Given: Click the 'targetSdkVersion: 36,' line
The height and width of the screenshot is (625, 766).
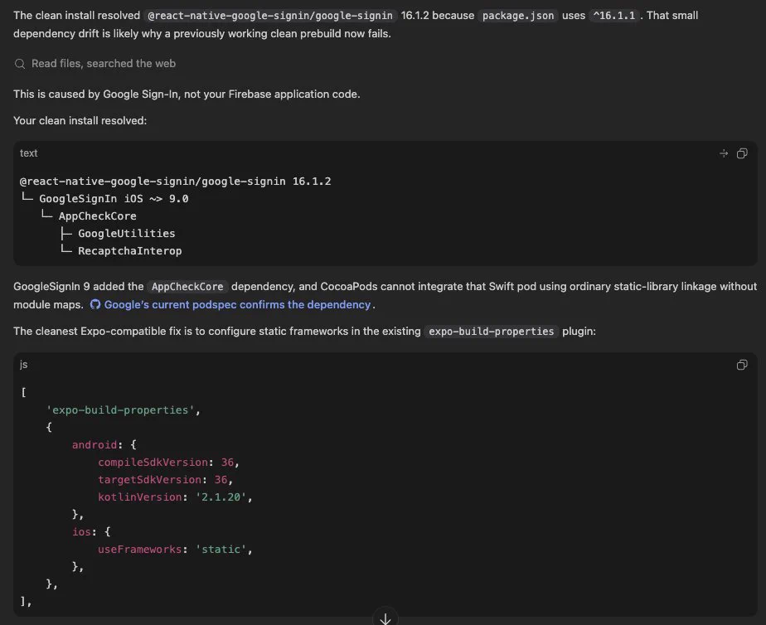Looking at the screenshot, I should [165, 480].
